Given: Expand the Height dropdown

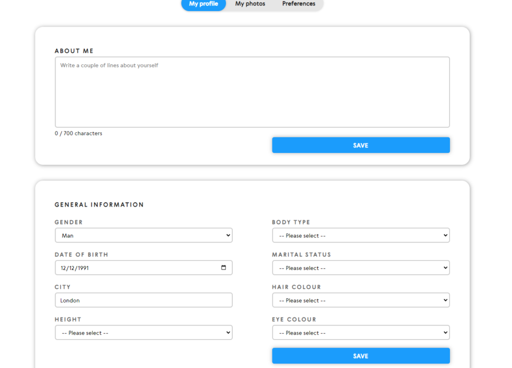Looking at the screenshot, I should pos(143,333).
